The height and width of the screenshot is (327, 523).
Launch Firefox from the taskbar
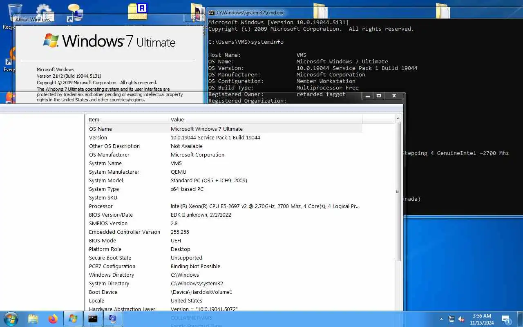pos(53,319)
